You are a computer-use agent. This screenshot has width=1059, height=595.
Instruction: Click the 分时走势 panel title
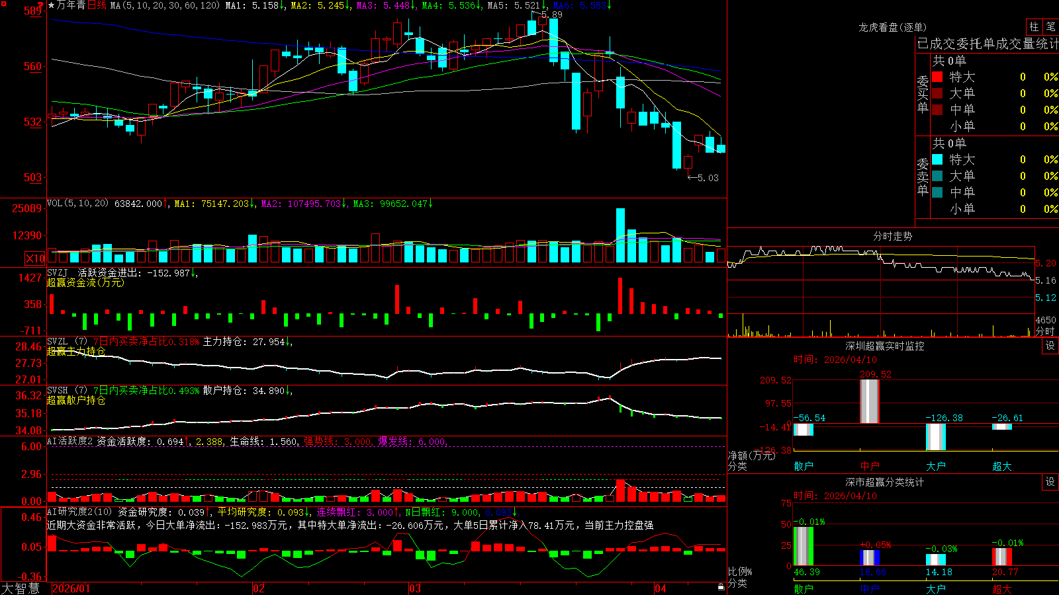tap(892, 236)
